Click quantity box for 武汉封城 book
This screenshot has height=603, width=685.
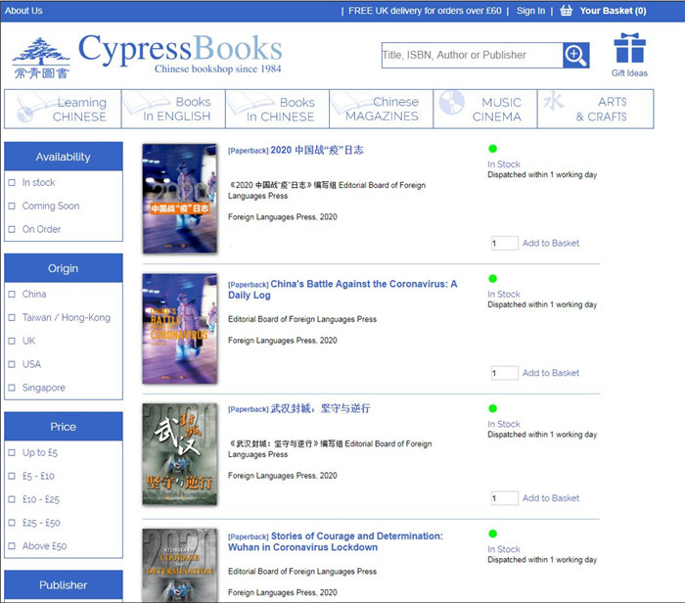(504, 498)
